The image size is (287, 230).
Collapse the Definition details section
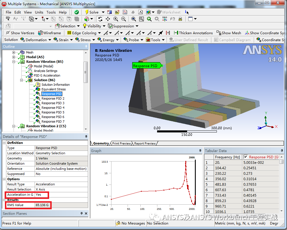point(4,143)
